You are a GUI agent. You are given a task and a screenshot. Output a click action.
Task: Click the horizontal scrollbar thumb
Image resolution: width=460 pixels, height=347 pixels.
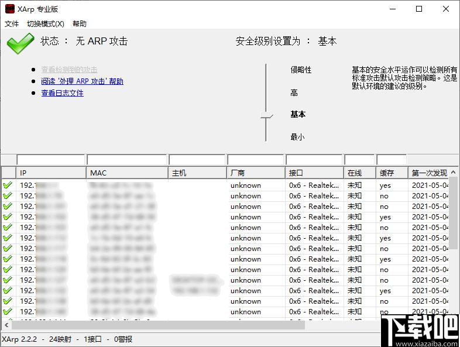click(x=158, y=325)
